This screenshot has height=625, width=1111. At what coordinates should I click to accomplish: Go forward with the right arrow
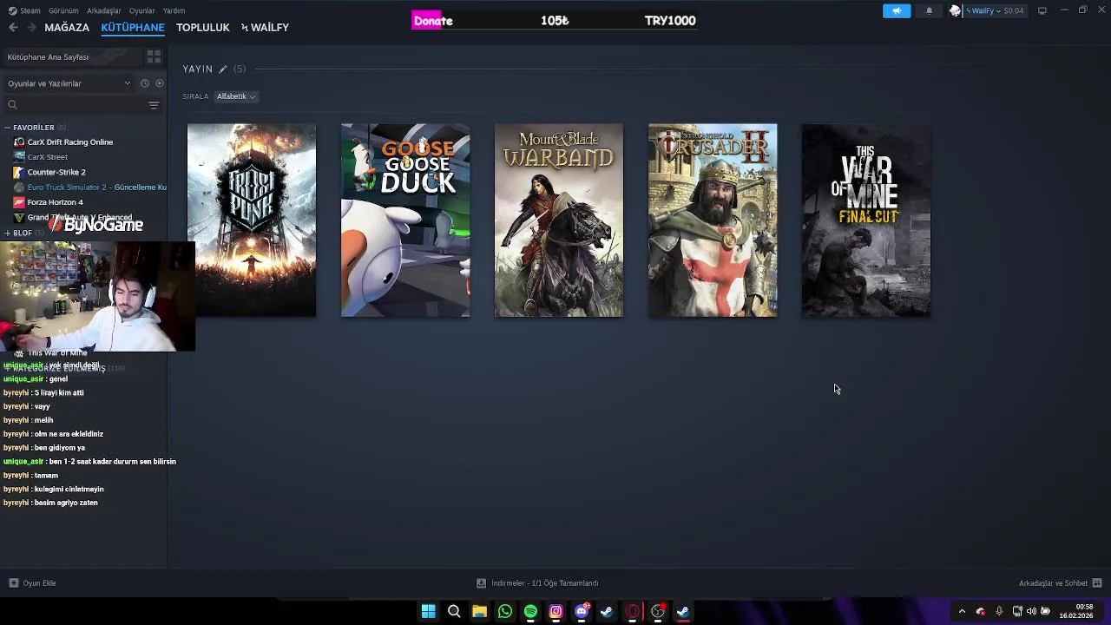click(x=31, y=28)
